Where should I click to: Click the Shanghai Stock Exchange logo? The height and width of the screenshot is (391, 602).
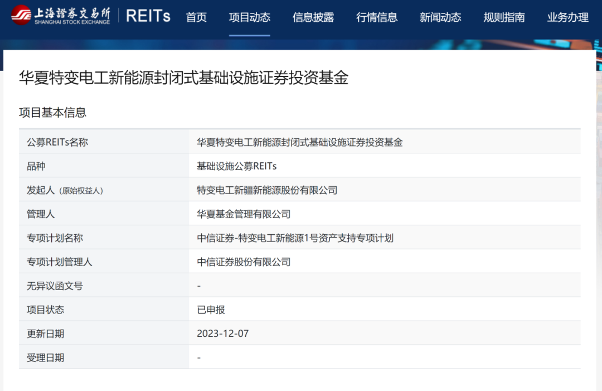61,16
